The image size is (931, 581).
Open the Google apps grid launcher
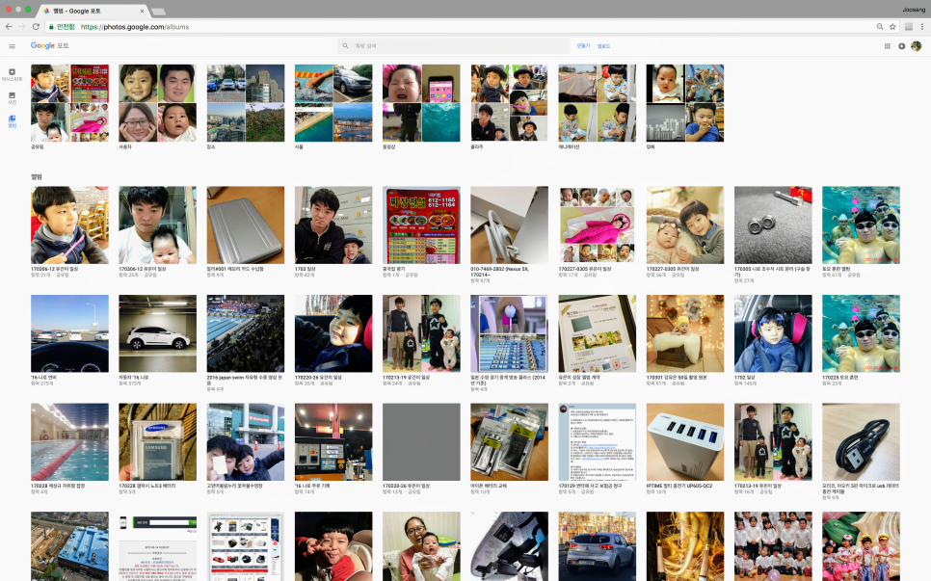point(887,46)
